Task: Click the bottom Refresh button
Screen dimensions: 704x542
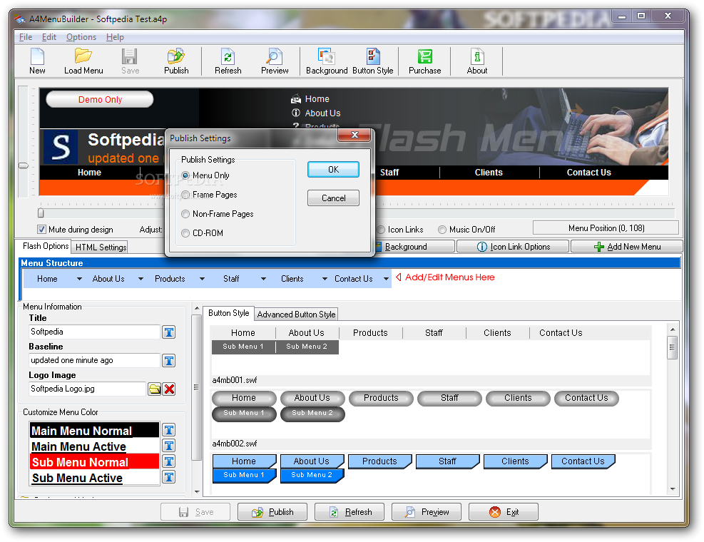Action: [350, 512]
